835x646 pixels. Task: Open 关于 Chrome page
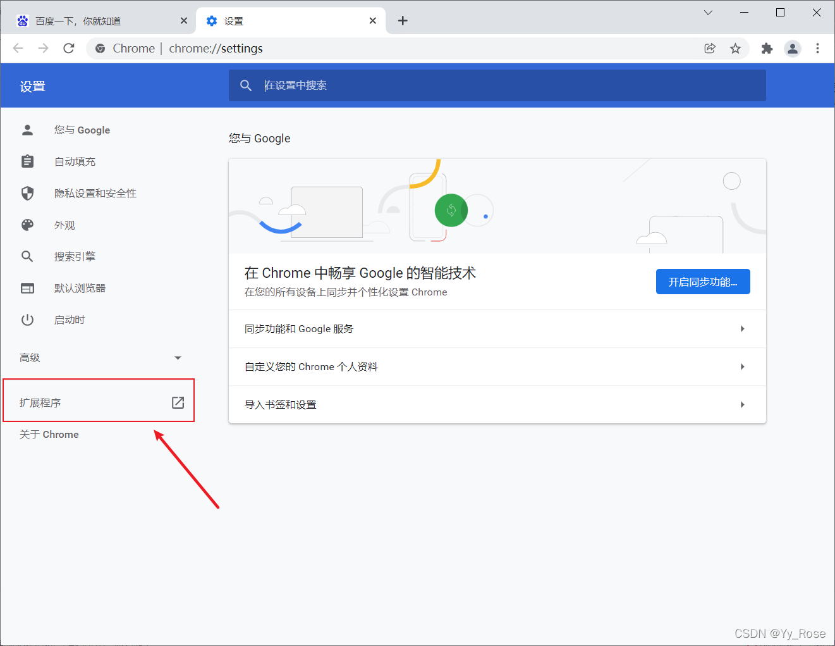coord(49,434)
